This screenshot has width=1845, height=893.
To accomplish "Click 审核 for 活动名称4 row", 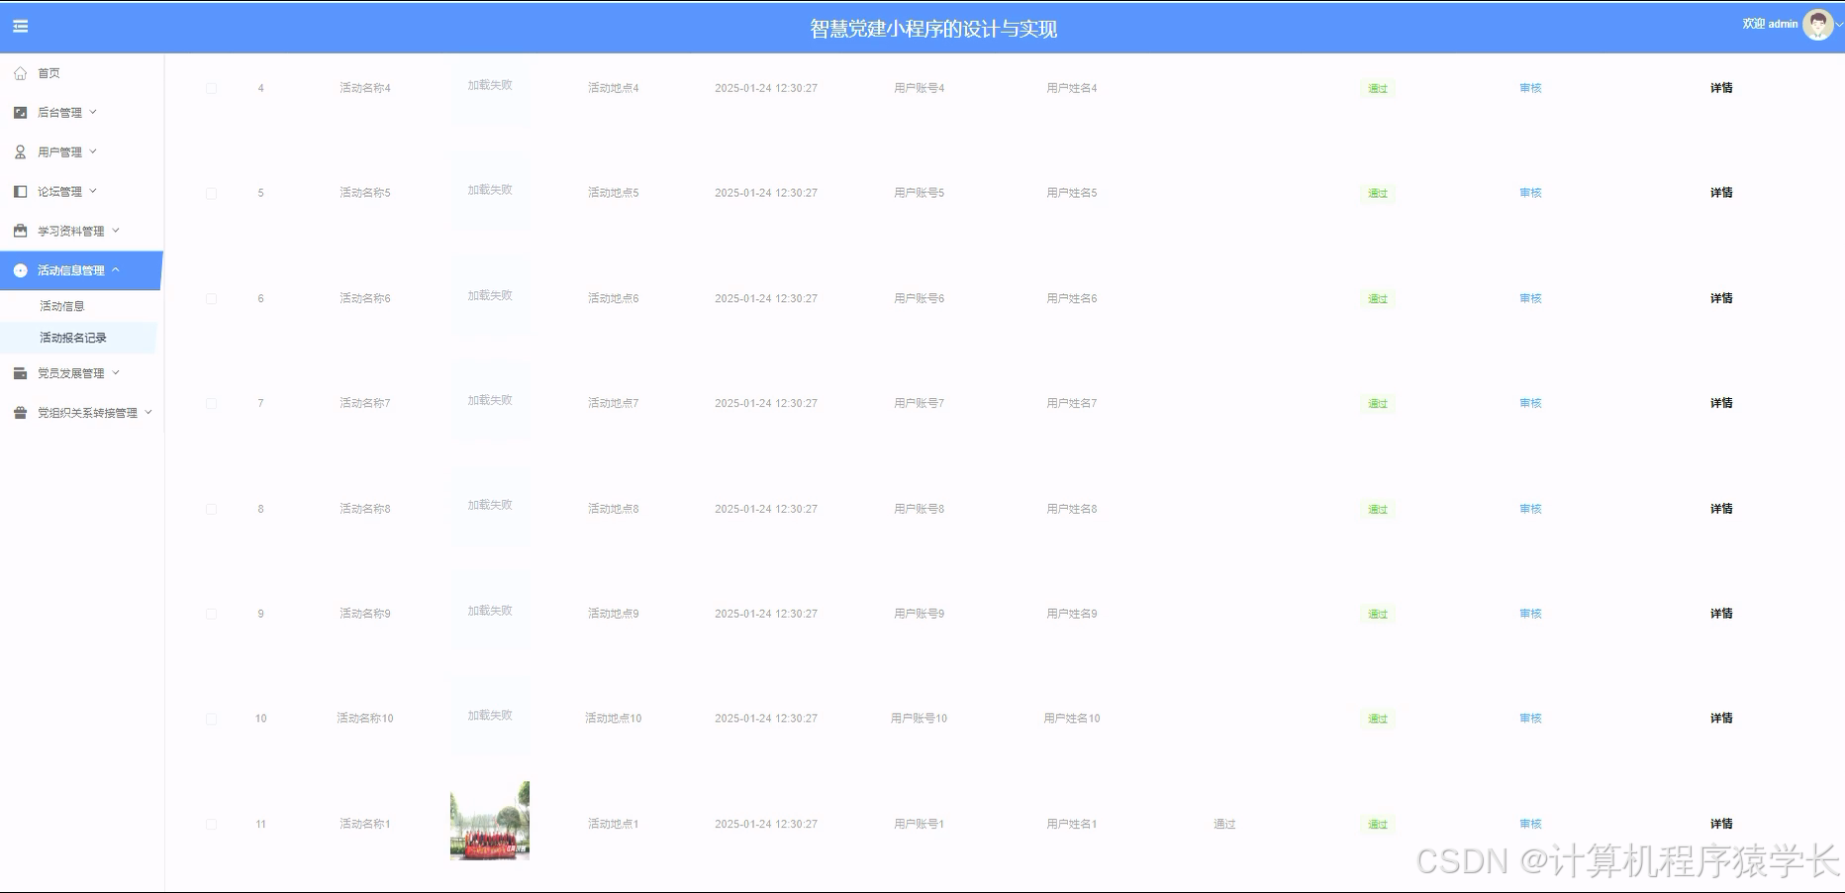I will (x=1530, y=88).
